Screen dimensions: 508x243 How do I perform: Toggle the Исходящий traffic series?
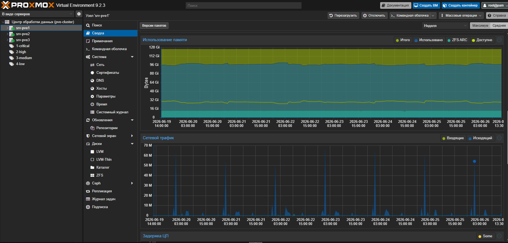(480, 138)
